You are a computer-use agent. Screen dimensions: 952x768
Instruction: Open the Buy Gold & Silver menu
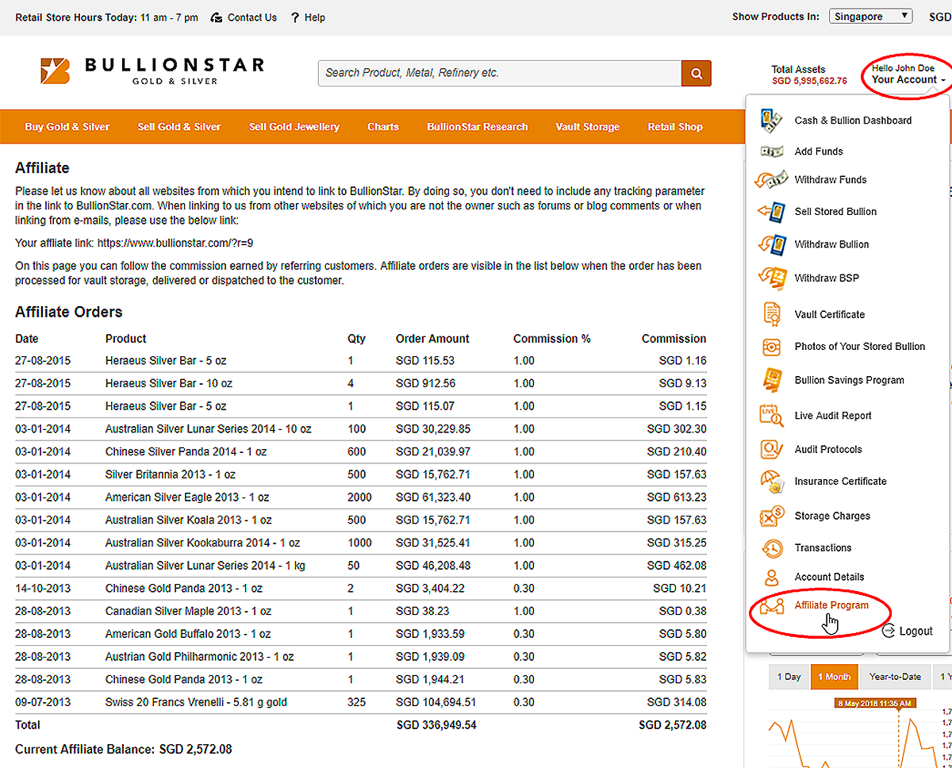[x=67, y=127]
